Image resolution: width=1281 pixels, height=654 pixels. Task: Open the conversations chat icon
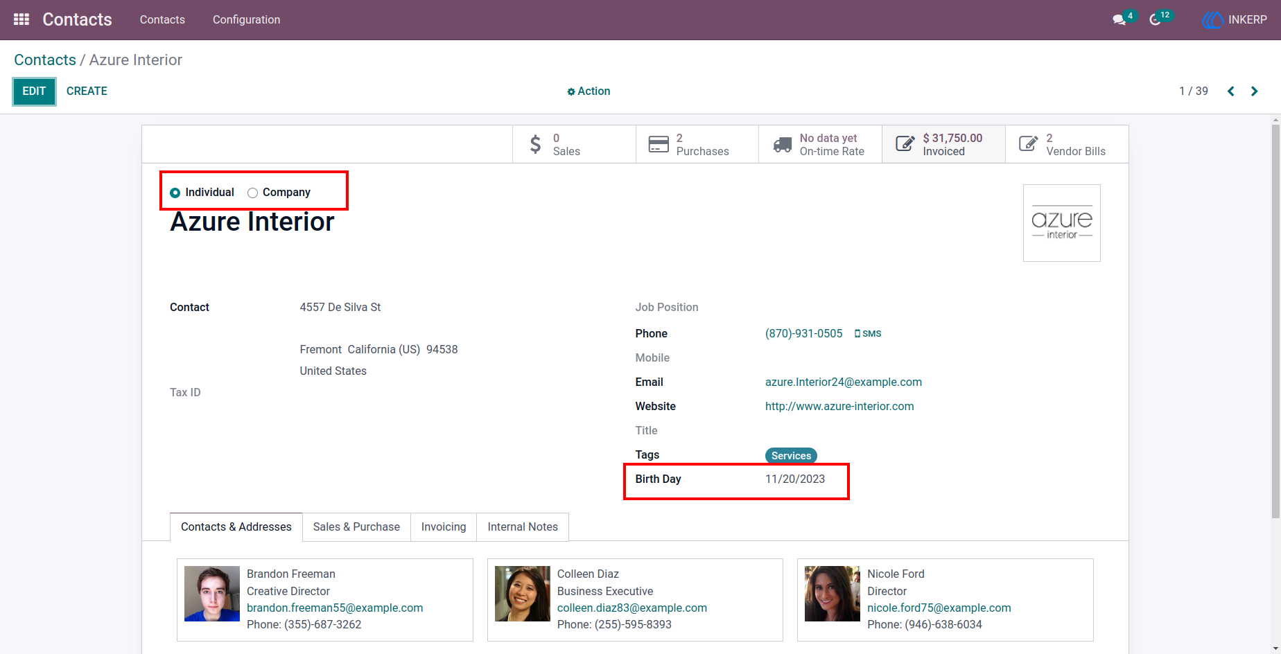pyautogui.click(x=1119, y=20)
